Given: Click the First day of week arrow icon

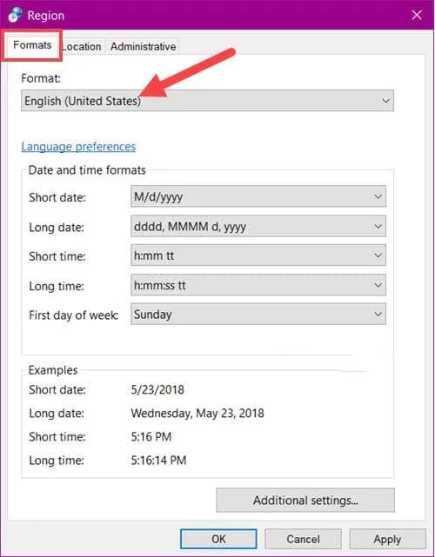Looking at the screenshot, I should [378, 315].
